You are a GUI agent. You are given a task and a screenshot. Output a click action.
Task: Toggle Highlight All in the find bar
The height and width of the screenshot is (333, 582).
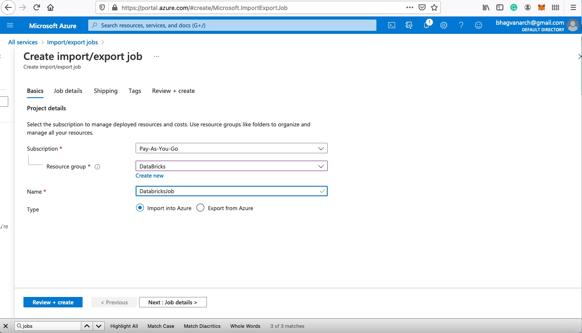pos(124,326)
